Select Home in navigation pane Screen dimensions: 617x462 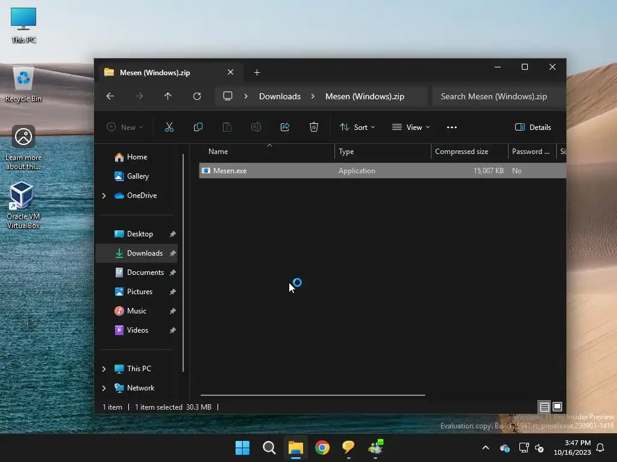click(x=137, y=157)
